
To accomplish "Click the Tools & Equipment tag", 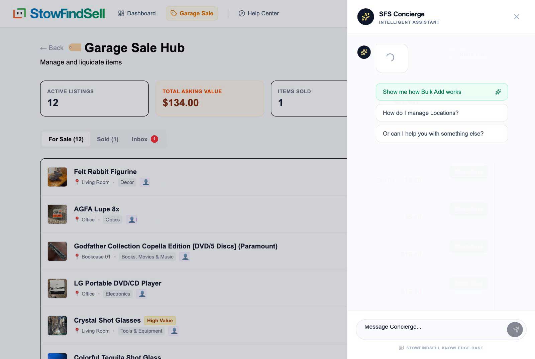I will pyautogui.click(x=141, y=331).
